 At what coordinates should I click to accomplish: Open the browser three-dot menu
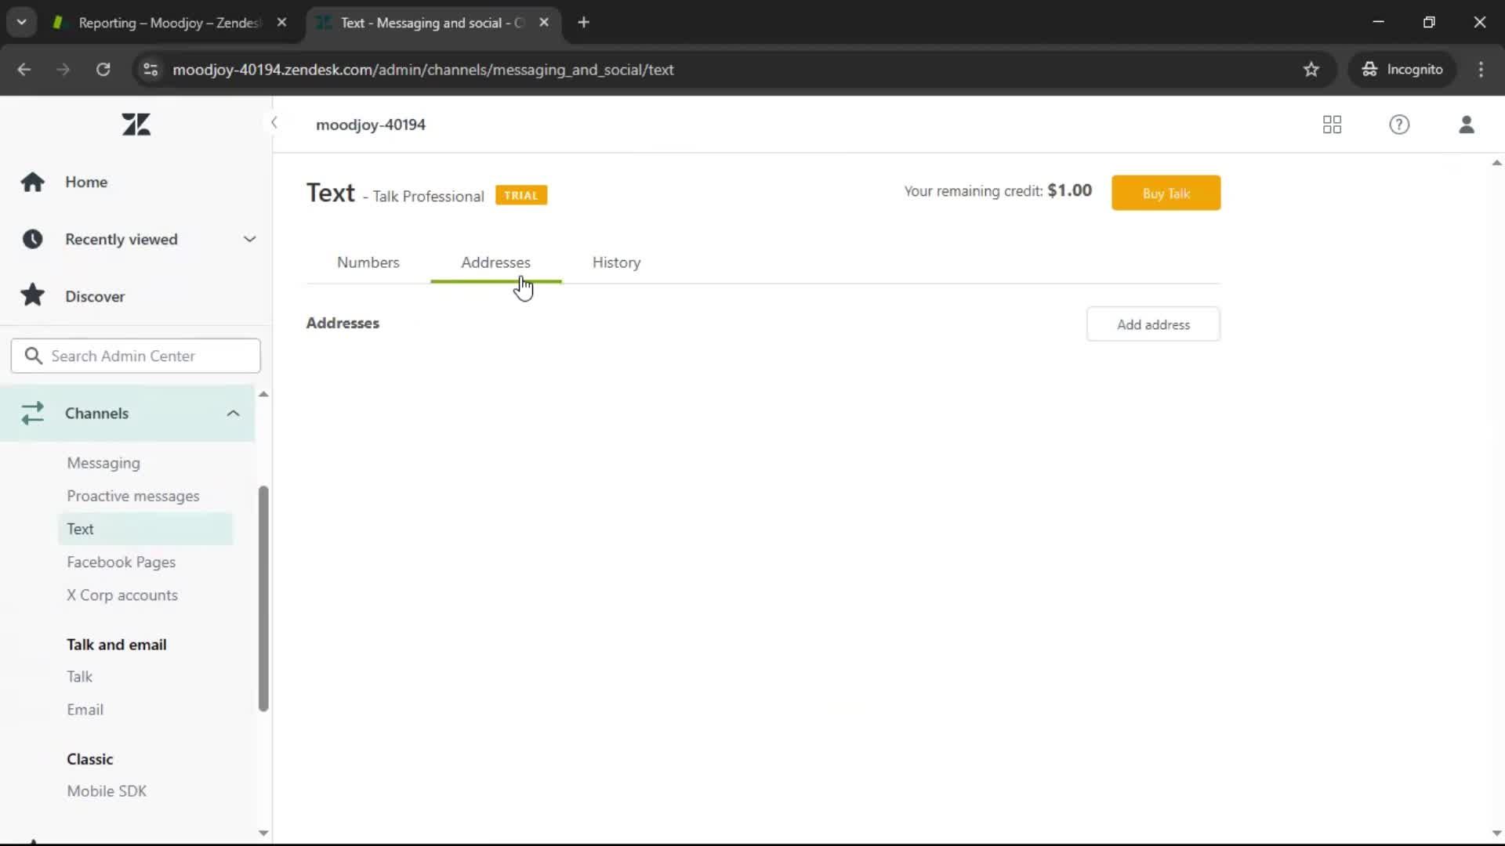pyautogui.click(x=1481, y=70)
